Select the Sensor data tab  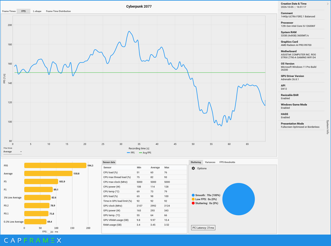(109, 162)
